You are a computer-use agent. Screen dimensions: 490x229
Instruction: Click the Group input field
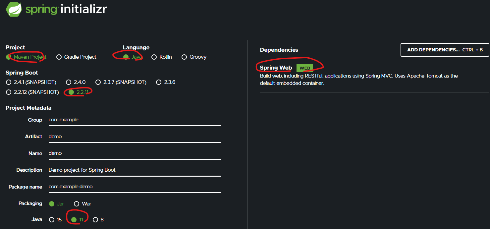[134, 120]
